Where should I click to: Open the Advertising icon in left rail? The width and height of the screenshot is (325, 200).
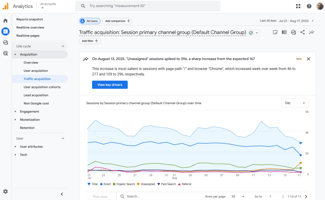point(5,53)
